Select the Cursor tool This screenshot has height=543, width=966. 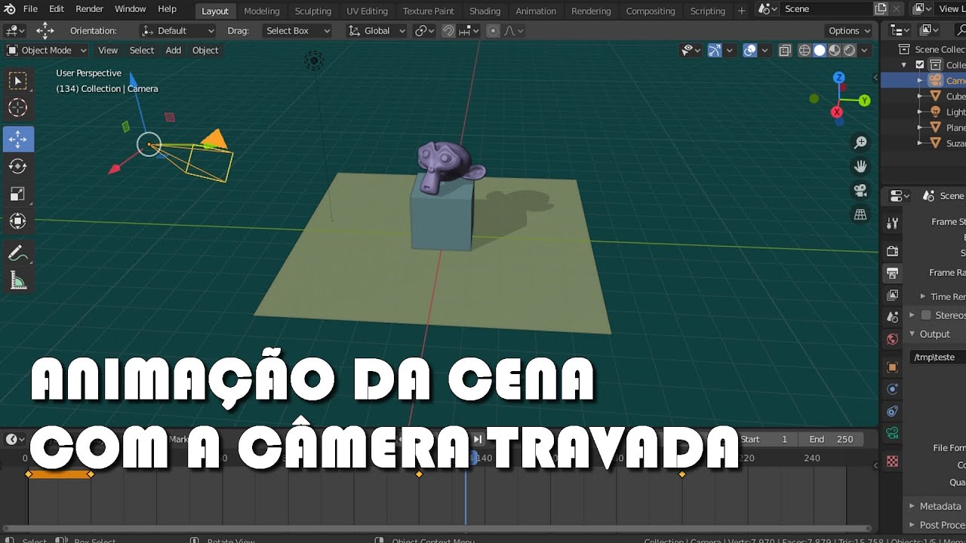(18, 108)
